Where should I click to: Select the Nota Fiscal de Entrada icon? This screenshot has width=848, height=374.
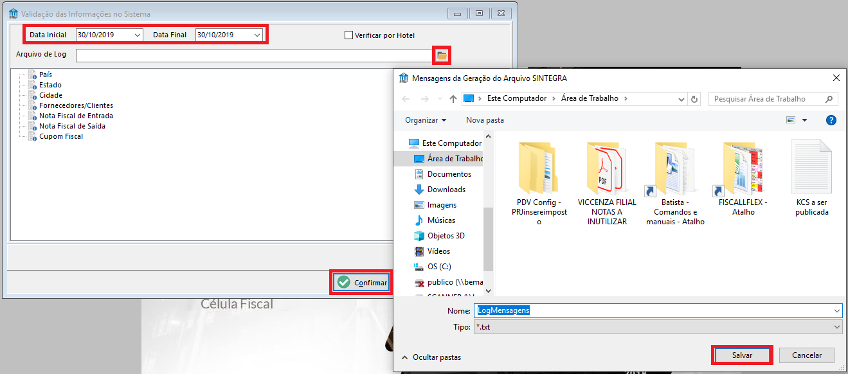pos(33,116)
